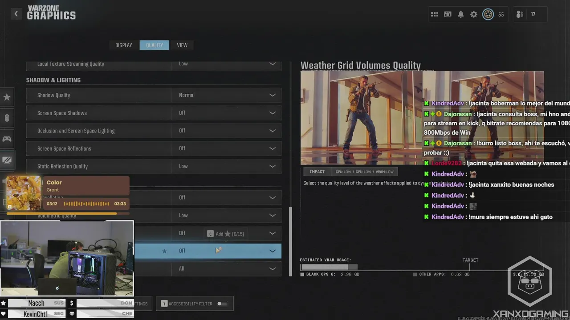Click the music player progress waveform
The width and height of the screenshot is (570, 320).
pyautogui.click(x=86, y=204)
